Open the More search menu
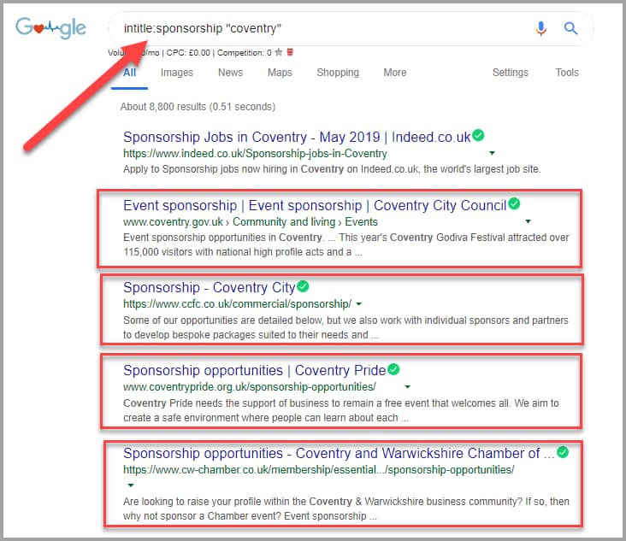 tap(394, 73)
